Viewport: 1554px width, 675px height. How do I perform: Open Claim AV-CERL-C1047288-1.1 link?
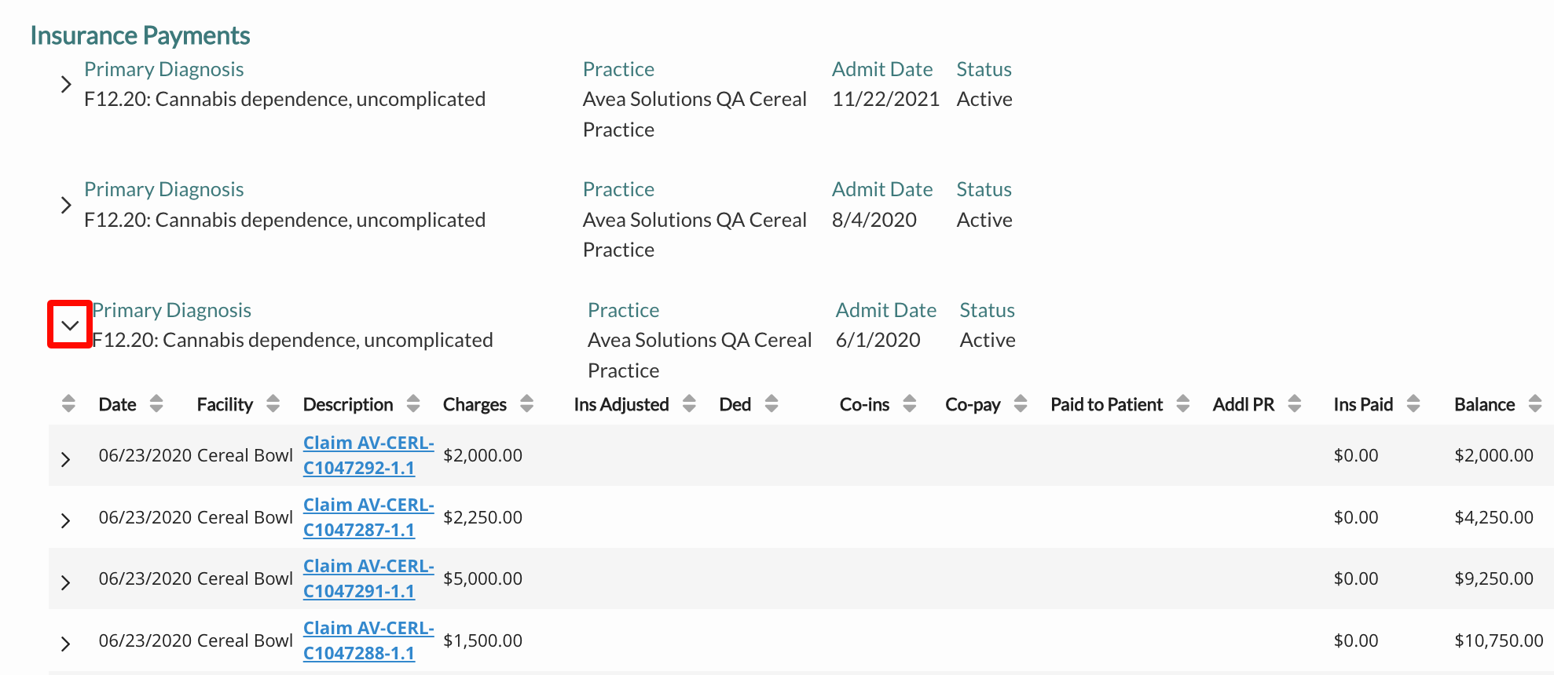point(368,640)
